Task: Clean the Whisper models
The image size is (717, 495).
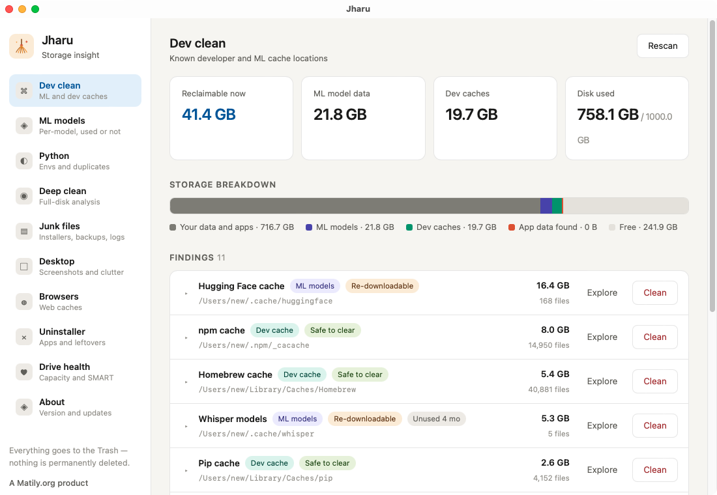Action: click(655, 425)
